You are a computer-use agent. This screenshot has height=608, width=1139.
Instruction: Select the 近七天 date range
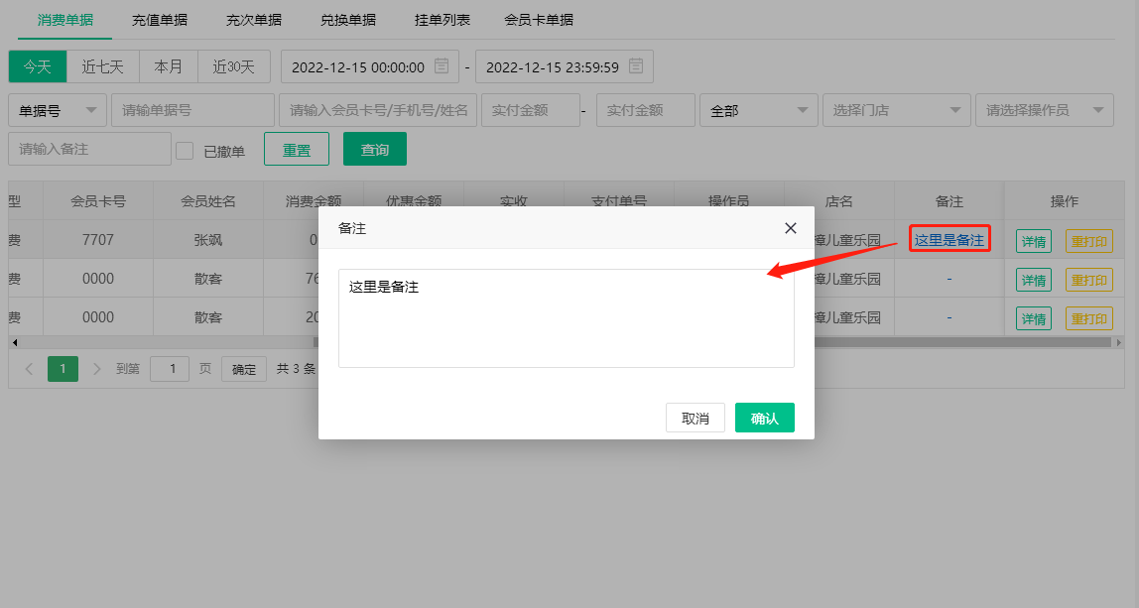click(103, 66)
